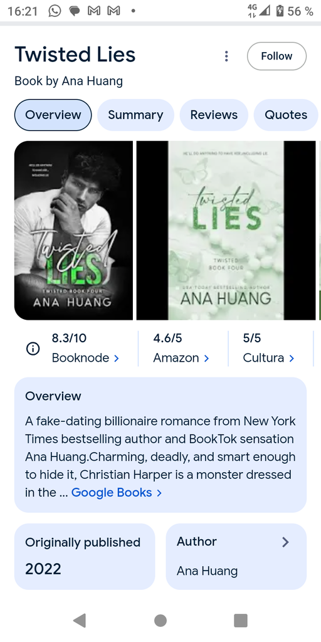The height and width of the screenshot is (642, 321).
Task: Open the Booknode rating chevron
Action: pos(116,358)
